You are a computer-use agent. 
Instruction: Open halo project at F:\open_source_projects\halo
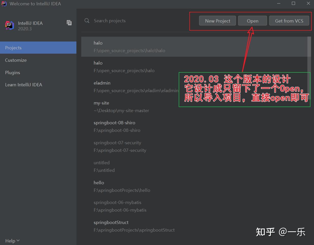coord(194,67)
